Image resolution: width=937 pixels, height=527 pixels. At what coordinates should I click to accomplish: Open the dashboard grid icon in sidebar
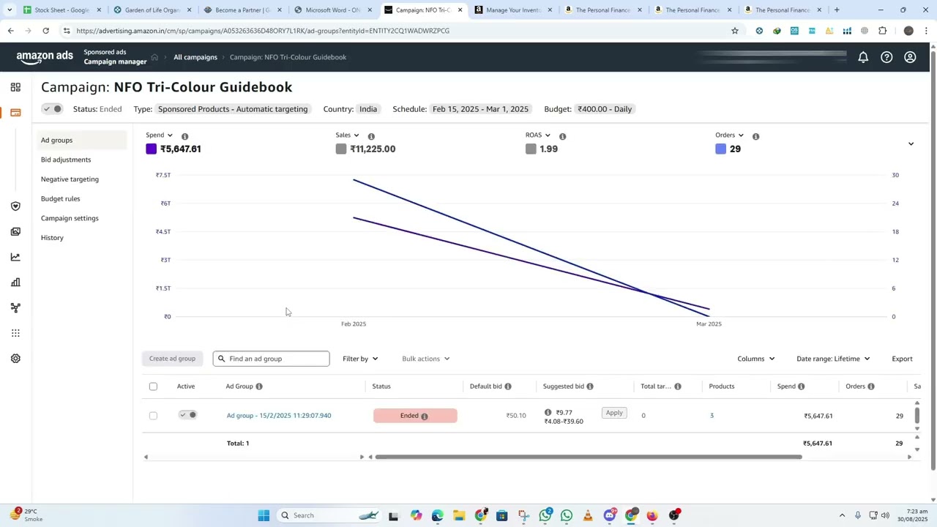click(15, 87)
